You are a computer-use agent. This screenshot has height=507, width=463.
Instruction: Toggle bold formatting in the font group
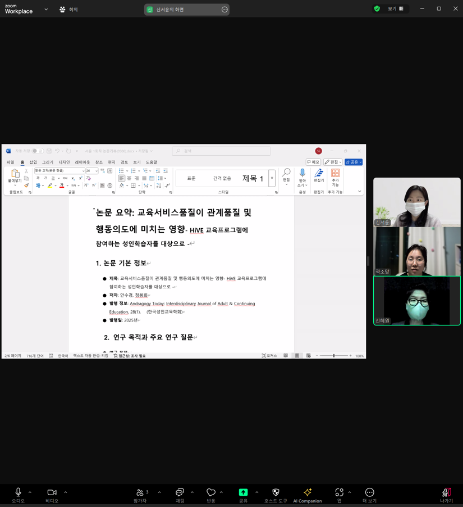point(38,178)
